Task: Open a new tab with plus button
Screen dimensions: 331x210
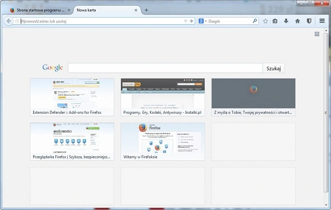Action: (x=146, y=10)
